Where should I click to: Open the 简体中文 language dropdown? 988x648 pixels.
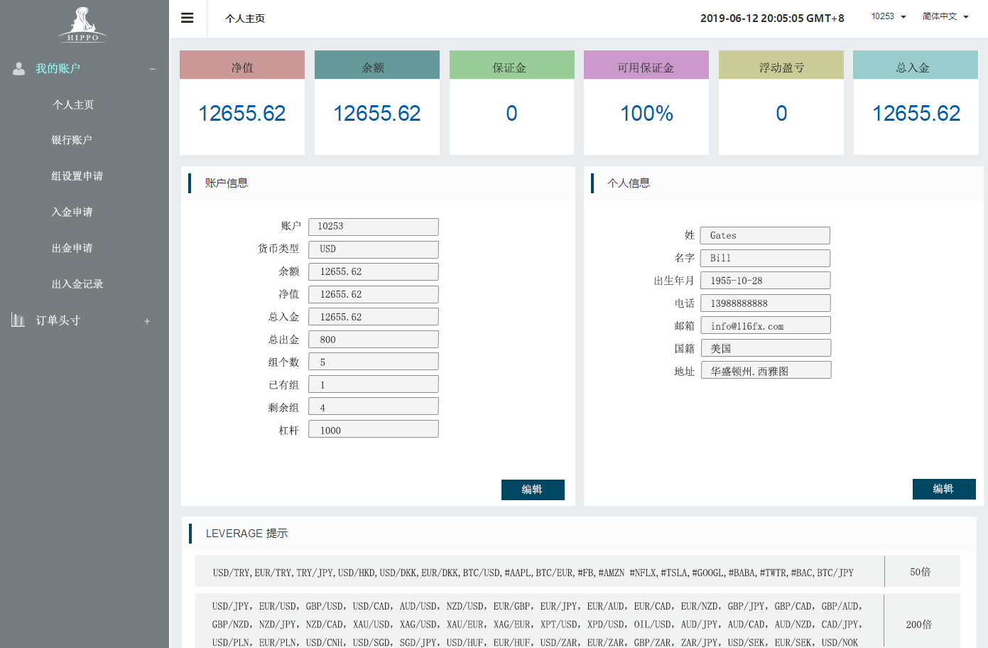click(945, 16)
